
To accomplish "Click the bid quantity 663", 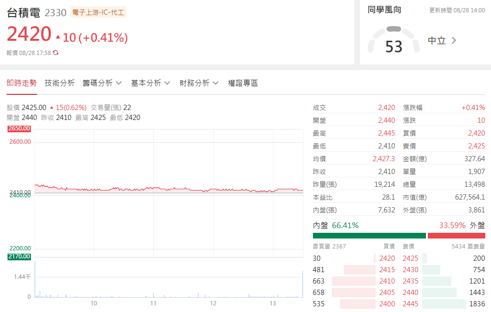I will pyautogui.click(x=319, y=281).
